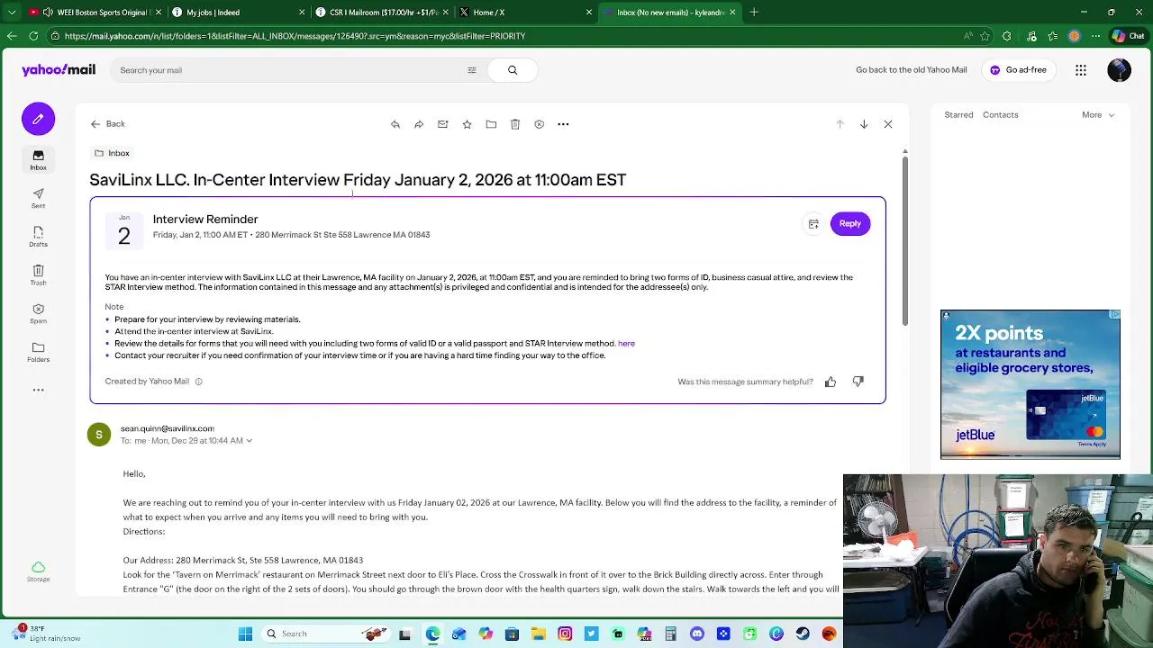Go to previous message up arrow
The image size is (1153, 648).
click(x=840, y=124)
